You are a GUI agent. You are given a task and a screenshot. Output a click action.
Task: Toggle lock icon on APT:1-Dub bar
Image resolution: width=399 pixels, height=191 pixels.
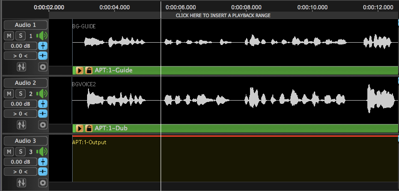[88, 128]
